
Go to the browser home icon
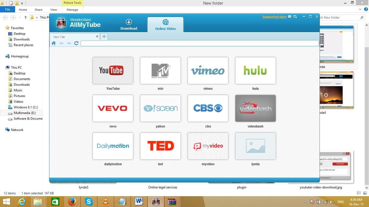tap(54, 43)
